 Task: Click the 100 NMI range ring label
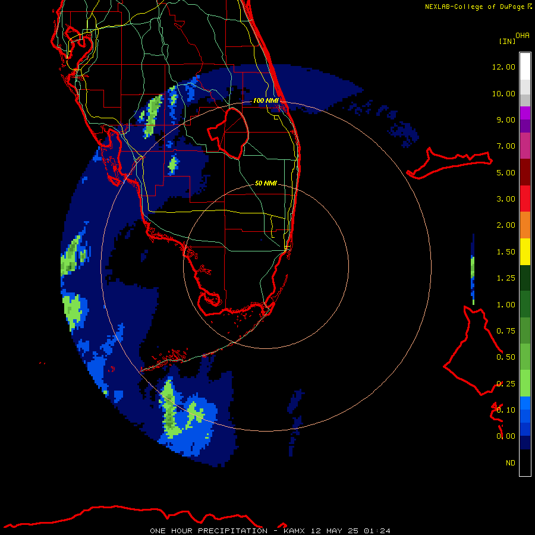pos(266,100)
